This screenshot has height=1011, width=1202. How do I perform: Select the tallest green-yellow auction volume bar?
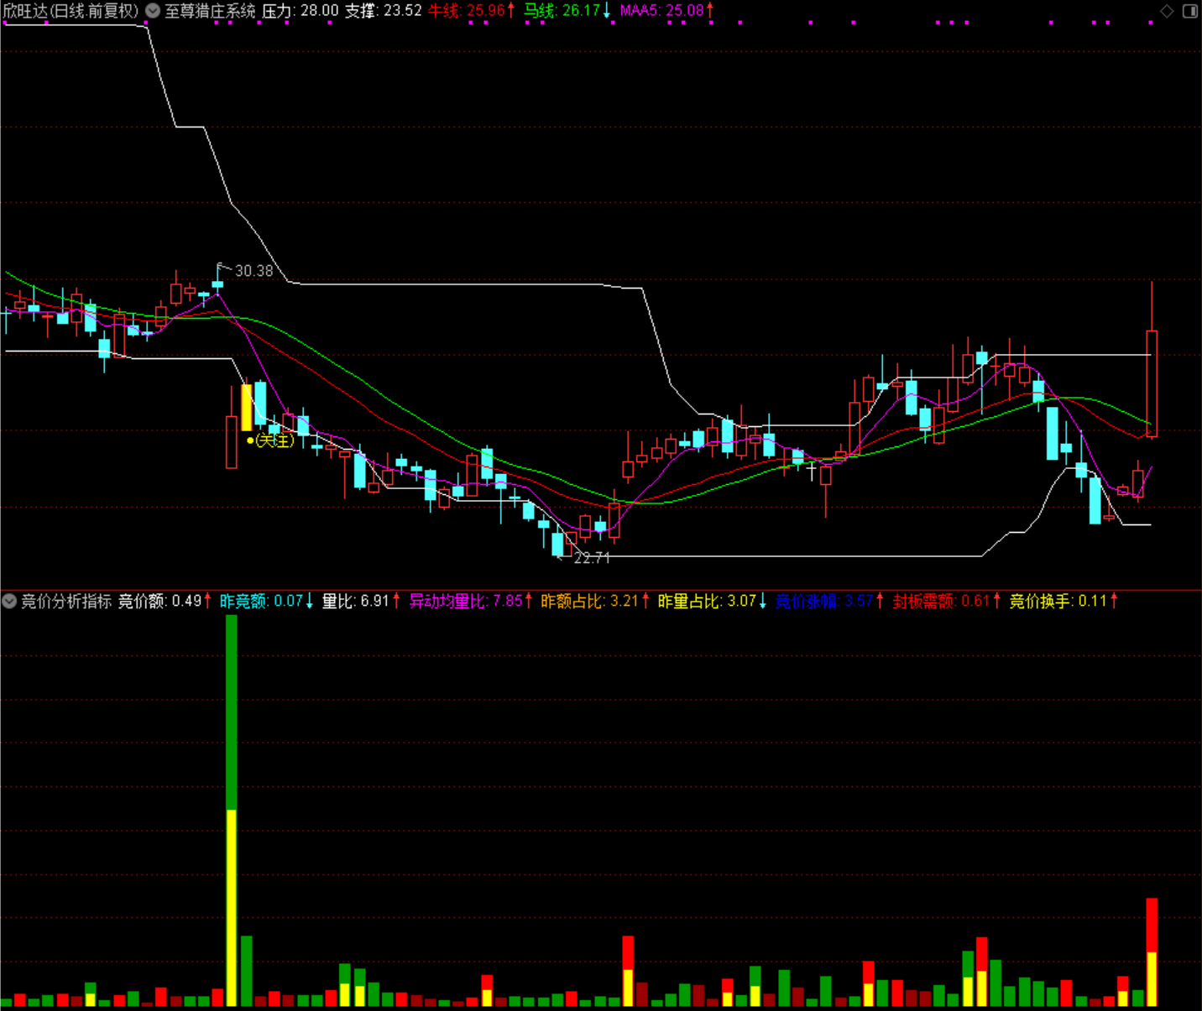click(x=232, y=810)
